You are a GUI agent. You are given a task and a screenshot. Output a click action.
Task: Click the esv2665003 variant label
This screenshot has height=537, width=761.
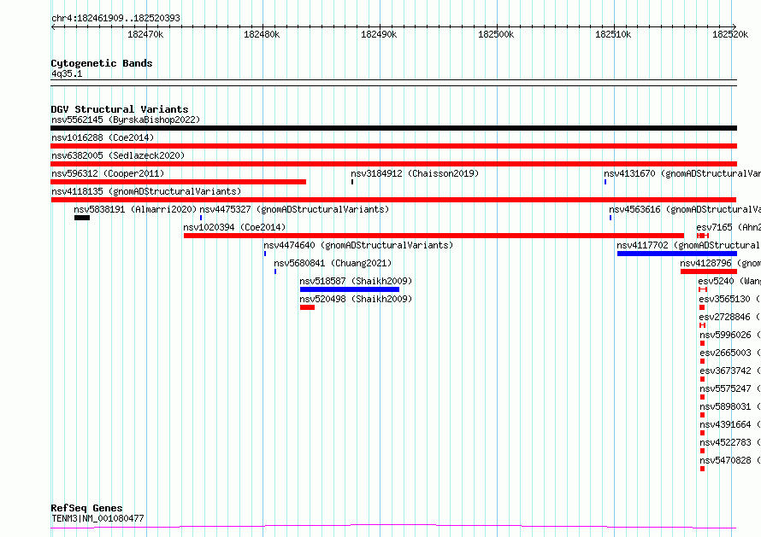tap(730, 353)
